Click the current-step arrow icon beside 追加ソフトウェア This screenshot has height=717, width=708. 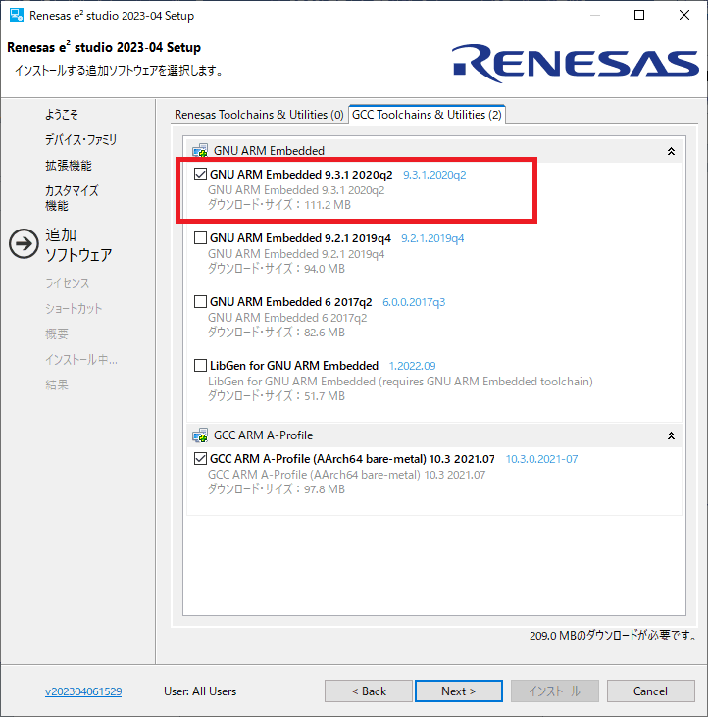24,243
